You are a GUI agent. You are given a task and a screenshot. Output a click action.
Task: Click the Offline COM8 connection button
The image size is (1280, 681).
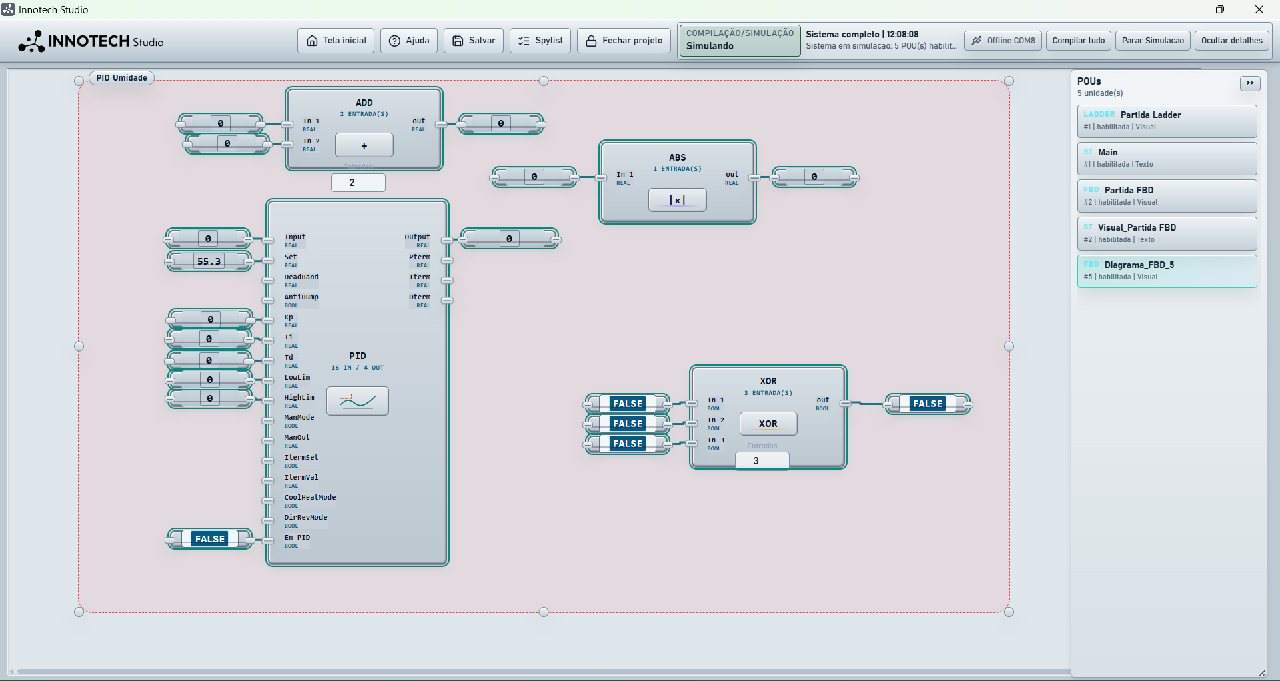point(1003,41)
